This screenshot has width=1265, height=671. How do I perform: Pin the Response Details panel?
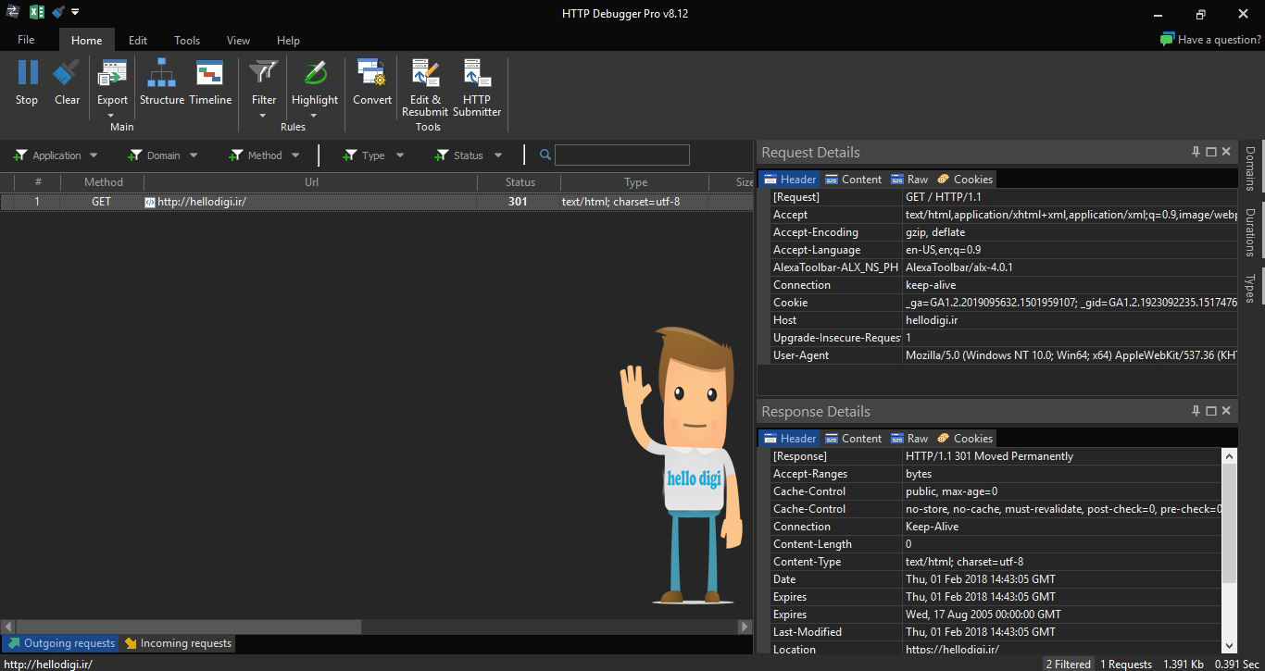pos(1196,411)
